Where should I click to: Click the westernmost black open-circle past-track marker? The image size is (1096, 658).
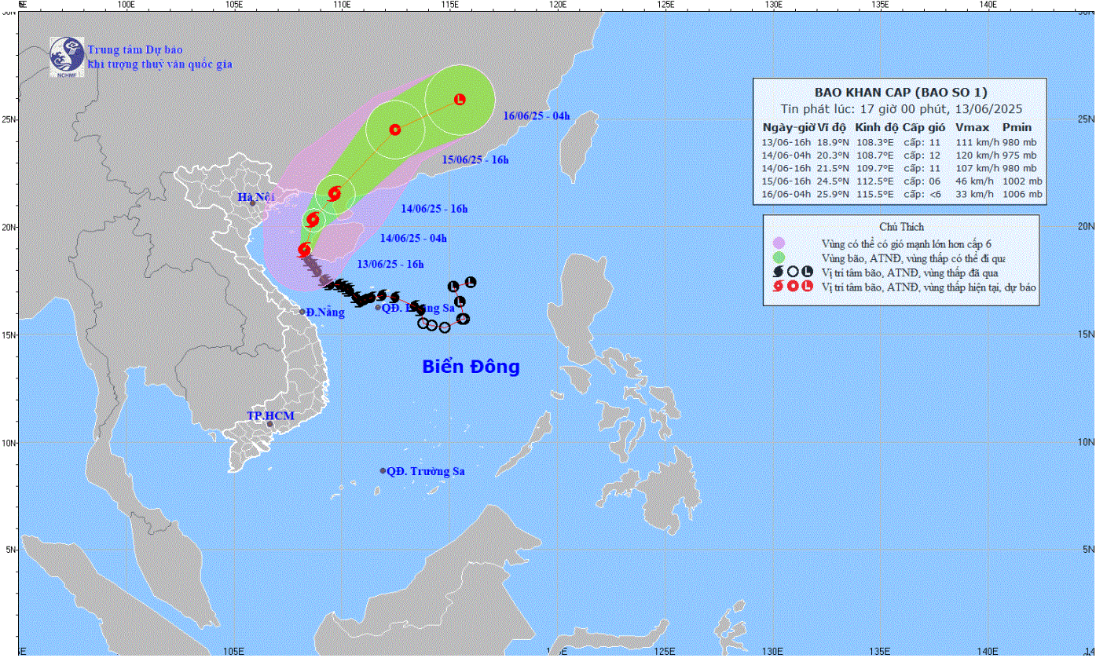pyautogui.click(x=423, y=323)
